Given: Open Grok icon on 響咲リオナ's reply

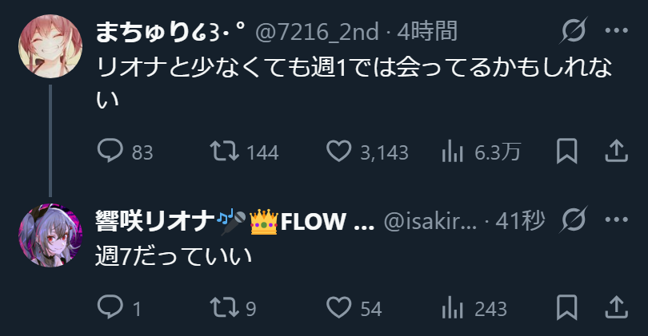Looking at the screenshot, I should pyautogui.click(x=574, y=219).
